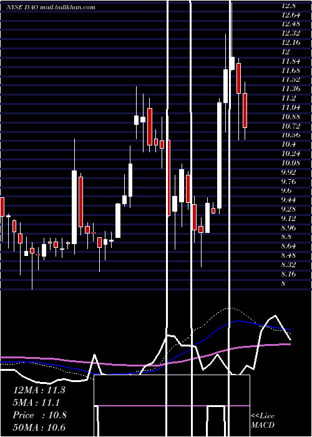Click the 8.48 price axis label
The width and height of the screenshot is (312, 437).
[x=288, y=255]
